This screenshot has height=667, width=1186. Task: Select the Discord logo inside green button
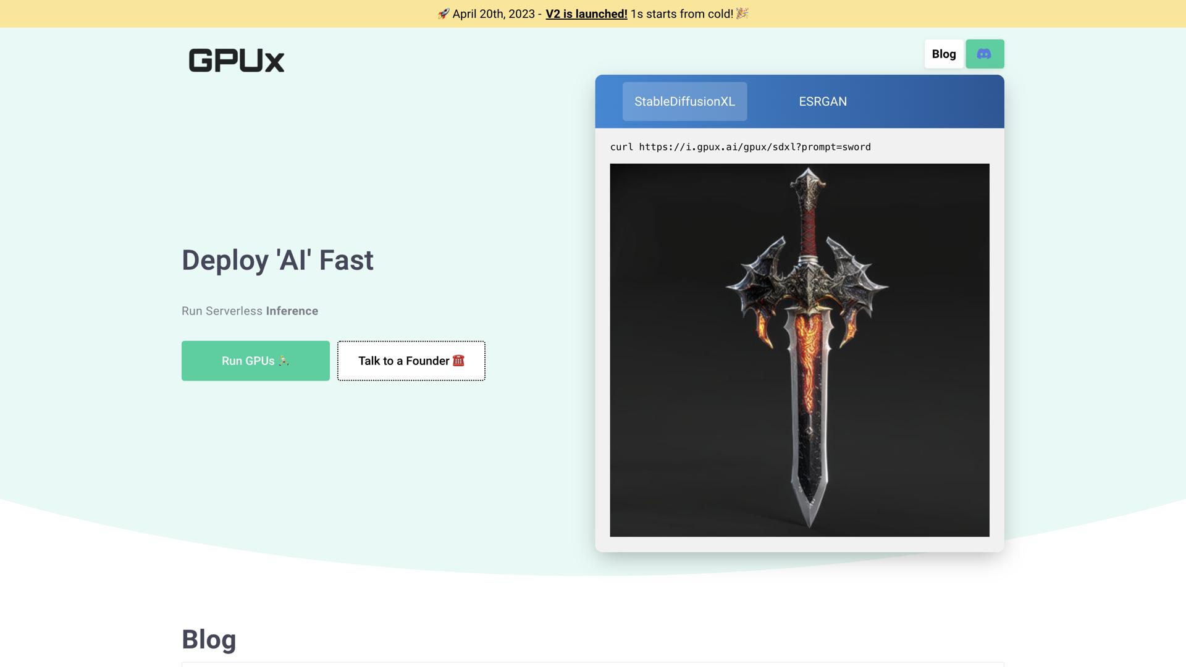[x=985, y=54]
